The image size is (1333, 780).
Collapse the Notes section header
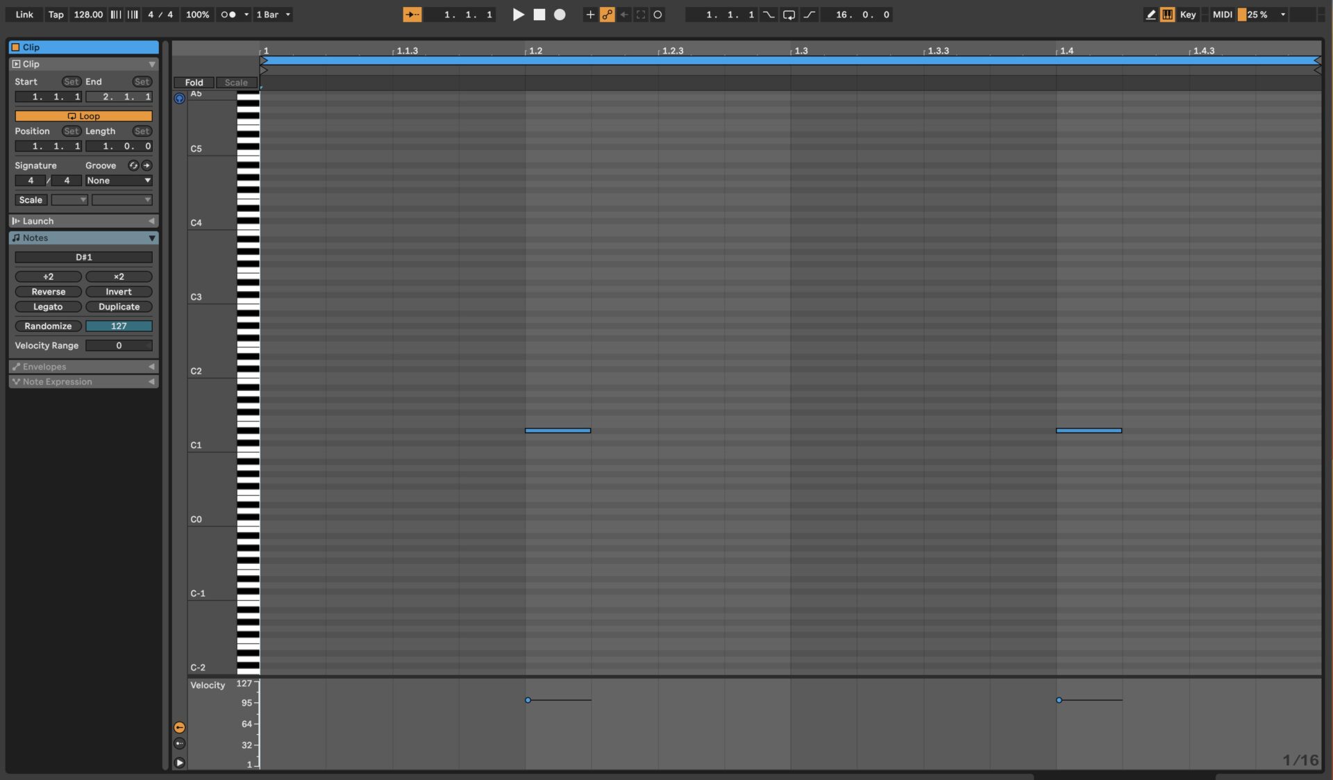(152, 238)
